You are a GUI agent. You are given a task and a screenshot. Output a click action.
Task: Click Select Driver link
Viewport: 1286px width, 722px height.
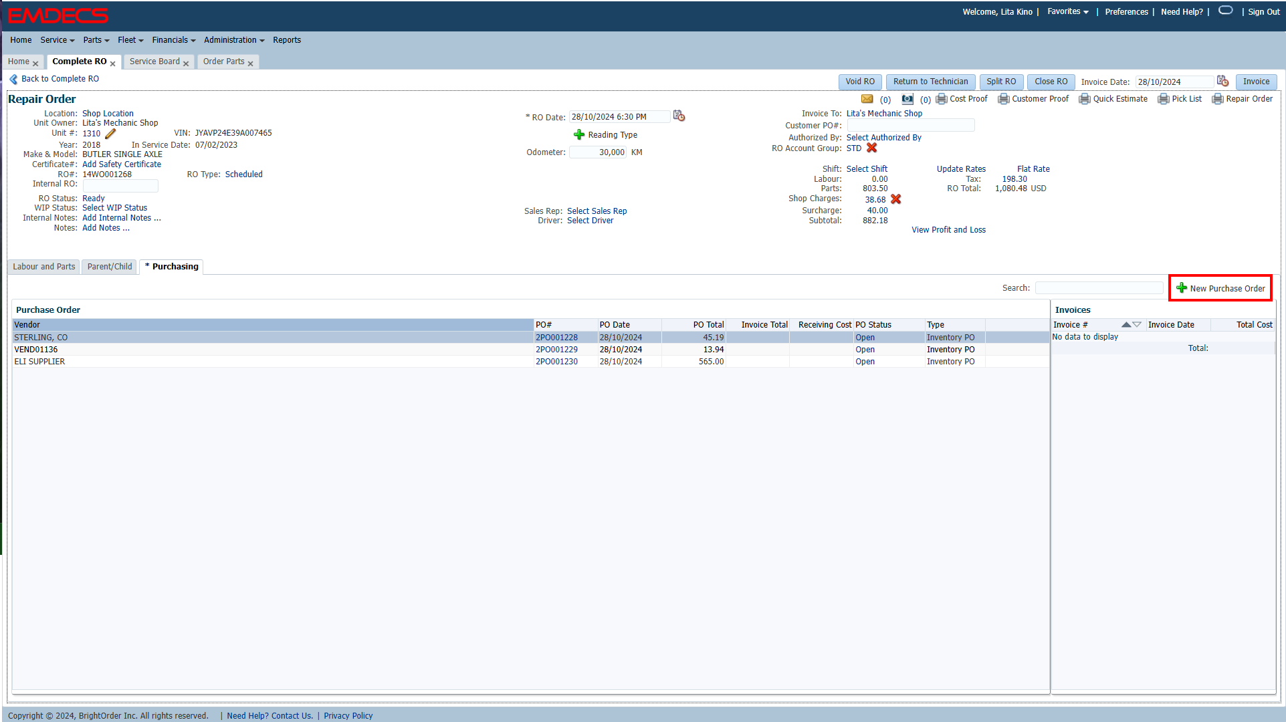590,221
